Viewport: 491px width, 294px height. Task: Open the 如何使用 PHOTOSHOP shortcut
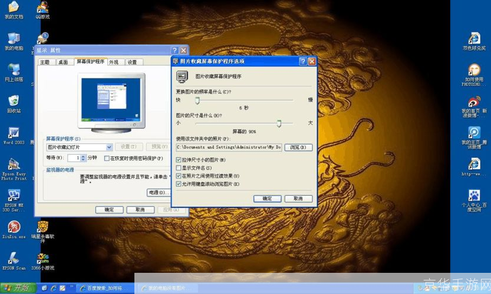tap(474, 75)
